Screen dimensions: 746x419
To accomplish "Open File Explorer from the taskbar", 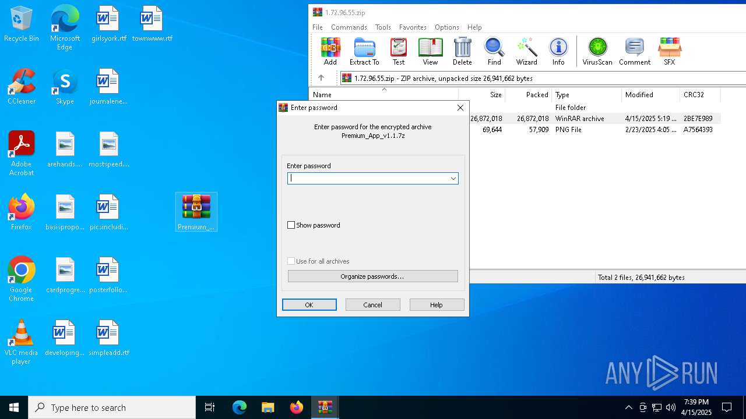I will [268, 407].
